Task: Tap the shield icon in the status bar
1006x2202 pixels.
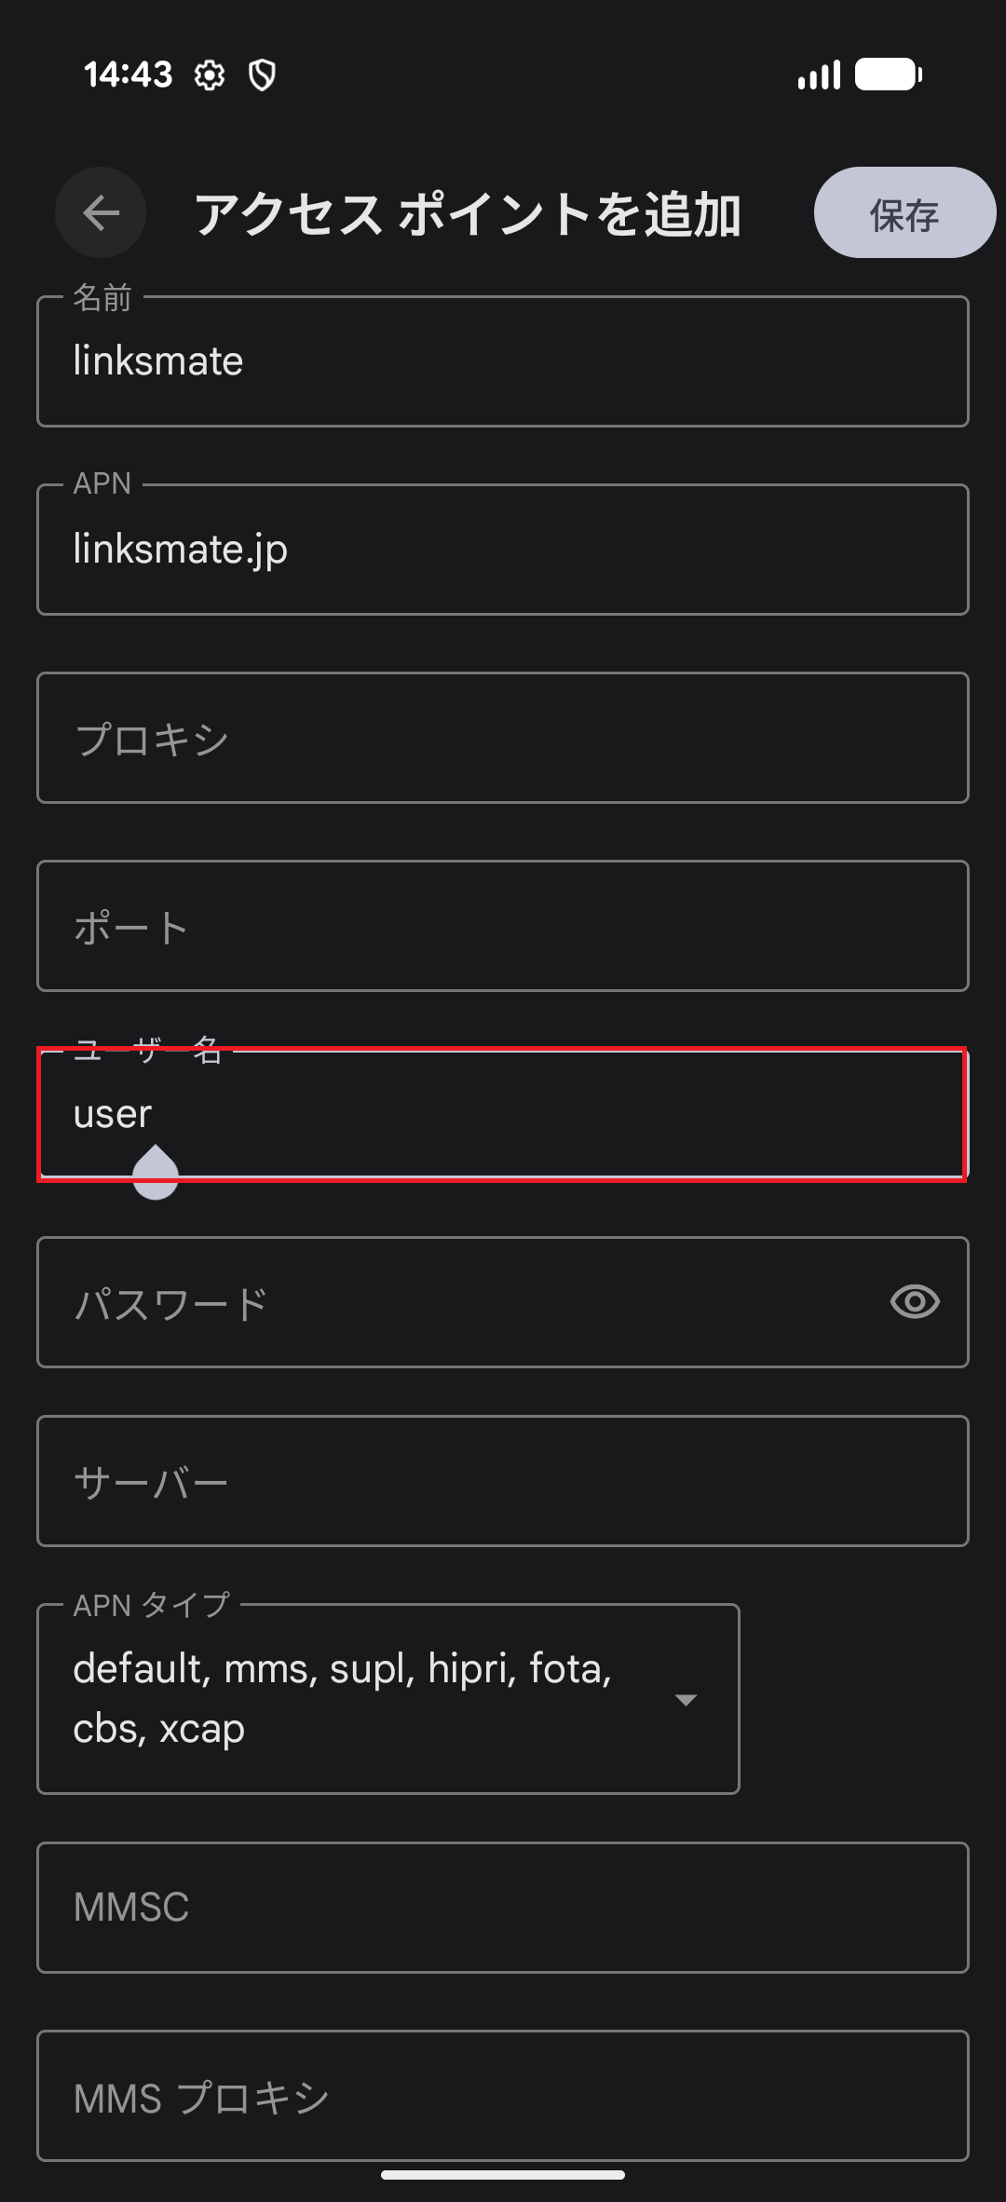Action: pyautogui.click(x=264, y=75)
